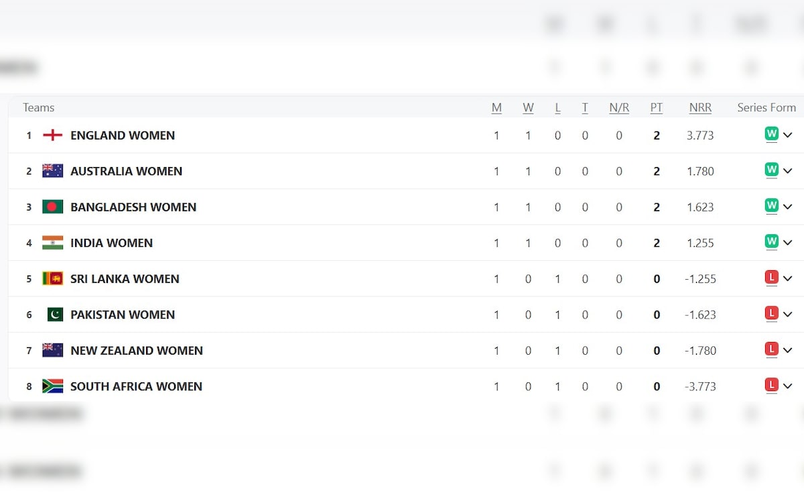
Task: Click the South Africa flag icon
Action: 52,386
